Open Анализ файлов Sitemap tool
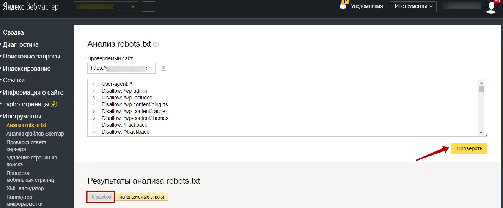 (35, 134)
